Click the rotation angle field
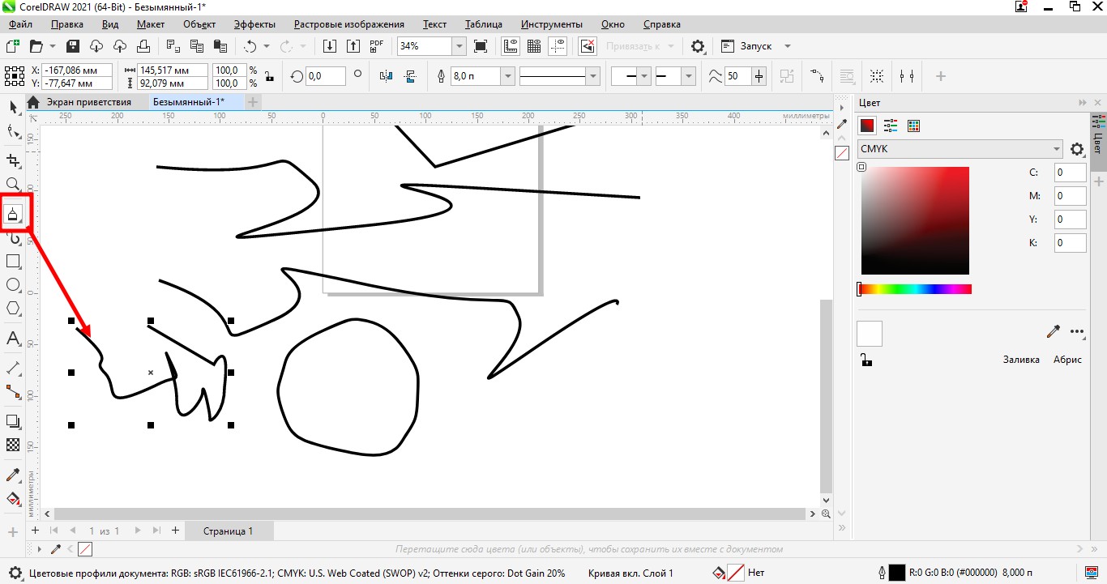 (324, 76)
